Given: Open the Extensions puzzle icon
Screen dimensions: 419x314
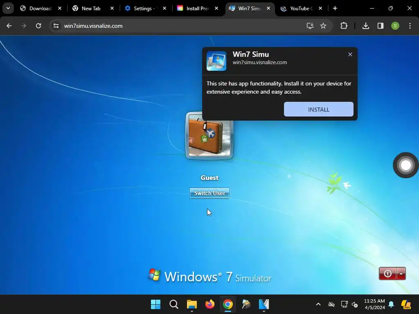Looking at the screenshot, I should point(344,26).
